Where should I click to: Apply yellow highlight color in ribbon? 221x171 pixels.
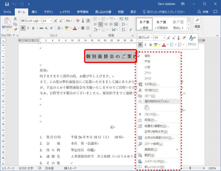coord(67,28)
